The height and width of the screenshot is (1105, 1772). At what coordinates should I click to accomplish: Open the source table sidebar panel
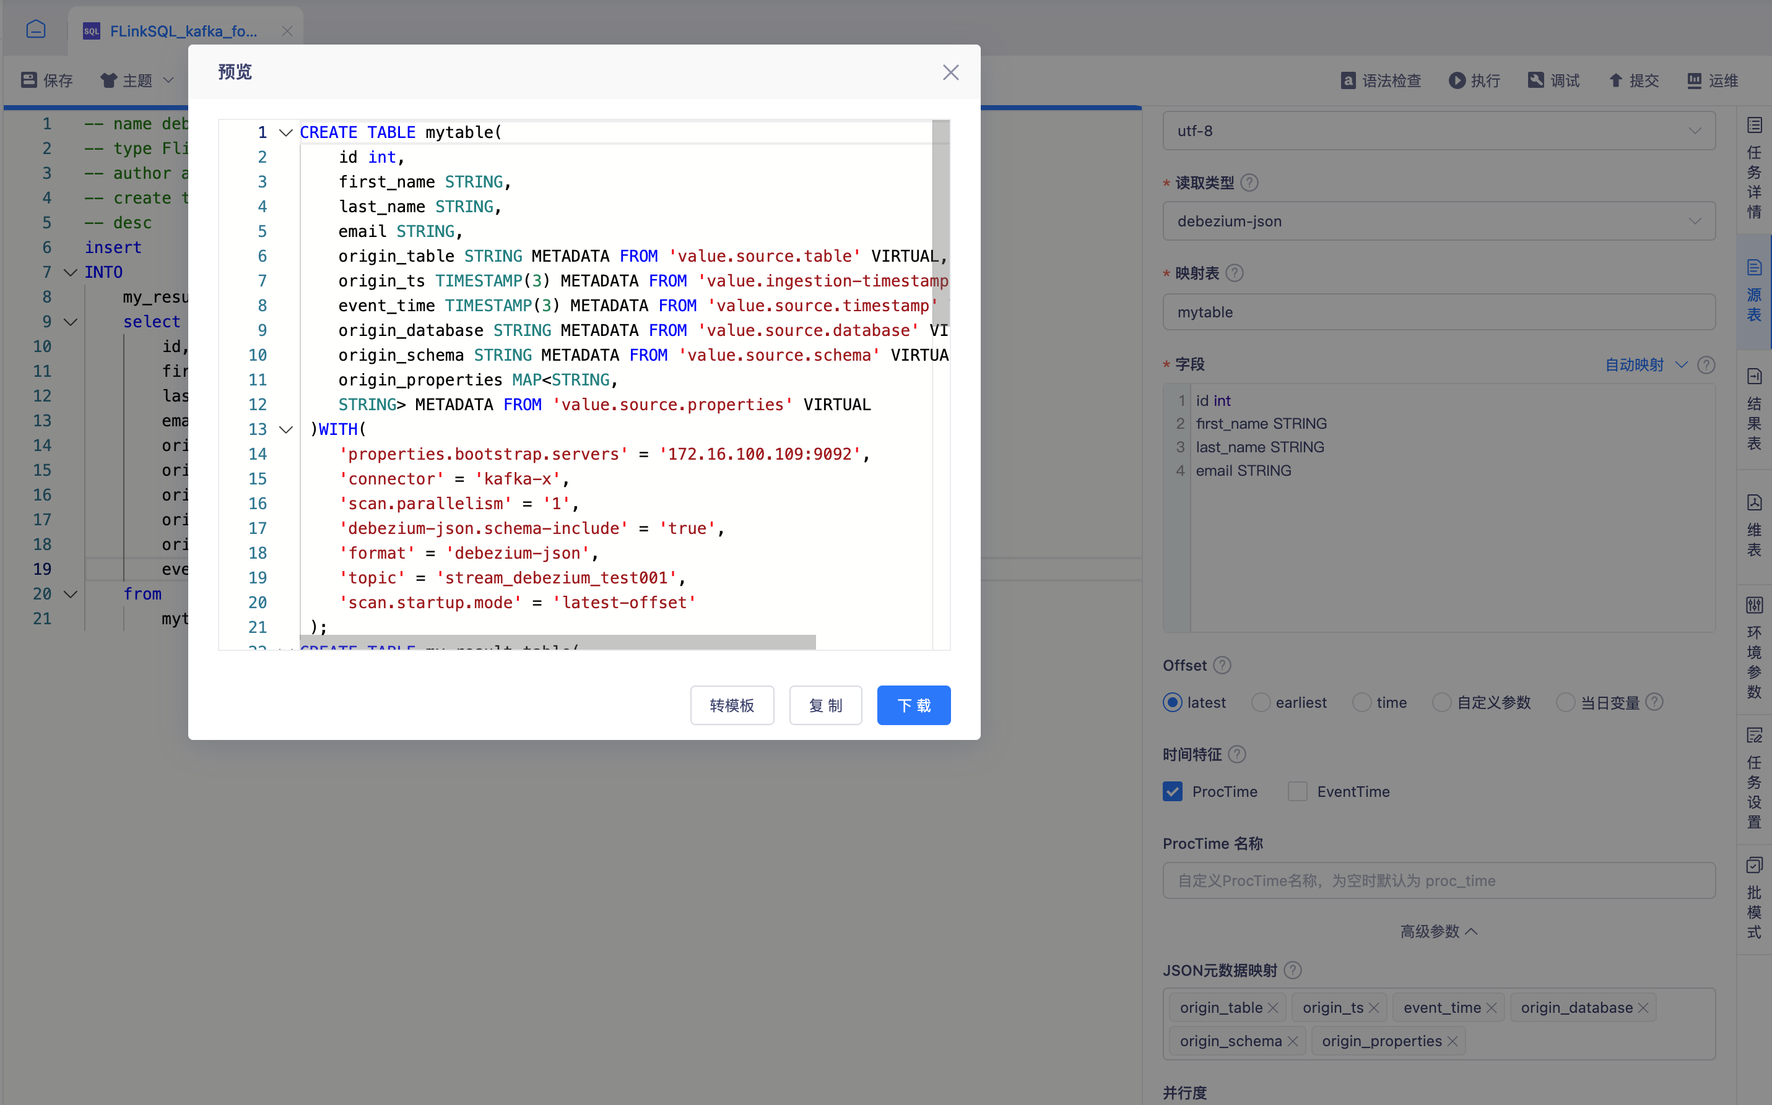tap(1753, 291)
